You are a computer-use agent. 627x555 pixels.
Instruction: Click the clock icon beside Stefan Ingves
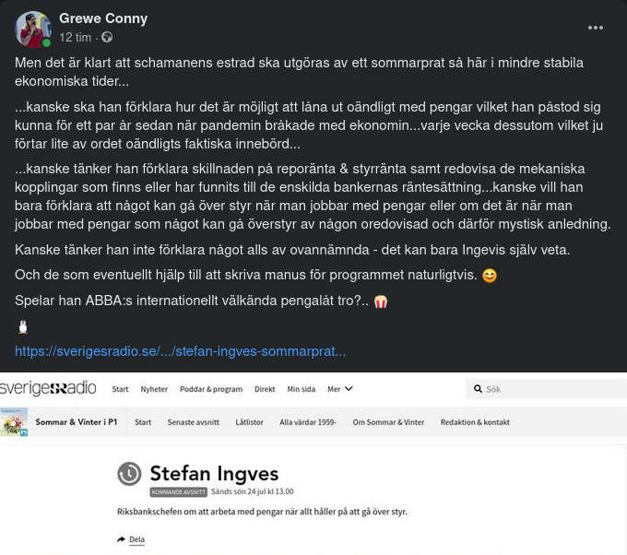pyautogui.click(x=129, y=474)
